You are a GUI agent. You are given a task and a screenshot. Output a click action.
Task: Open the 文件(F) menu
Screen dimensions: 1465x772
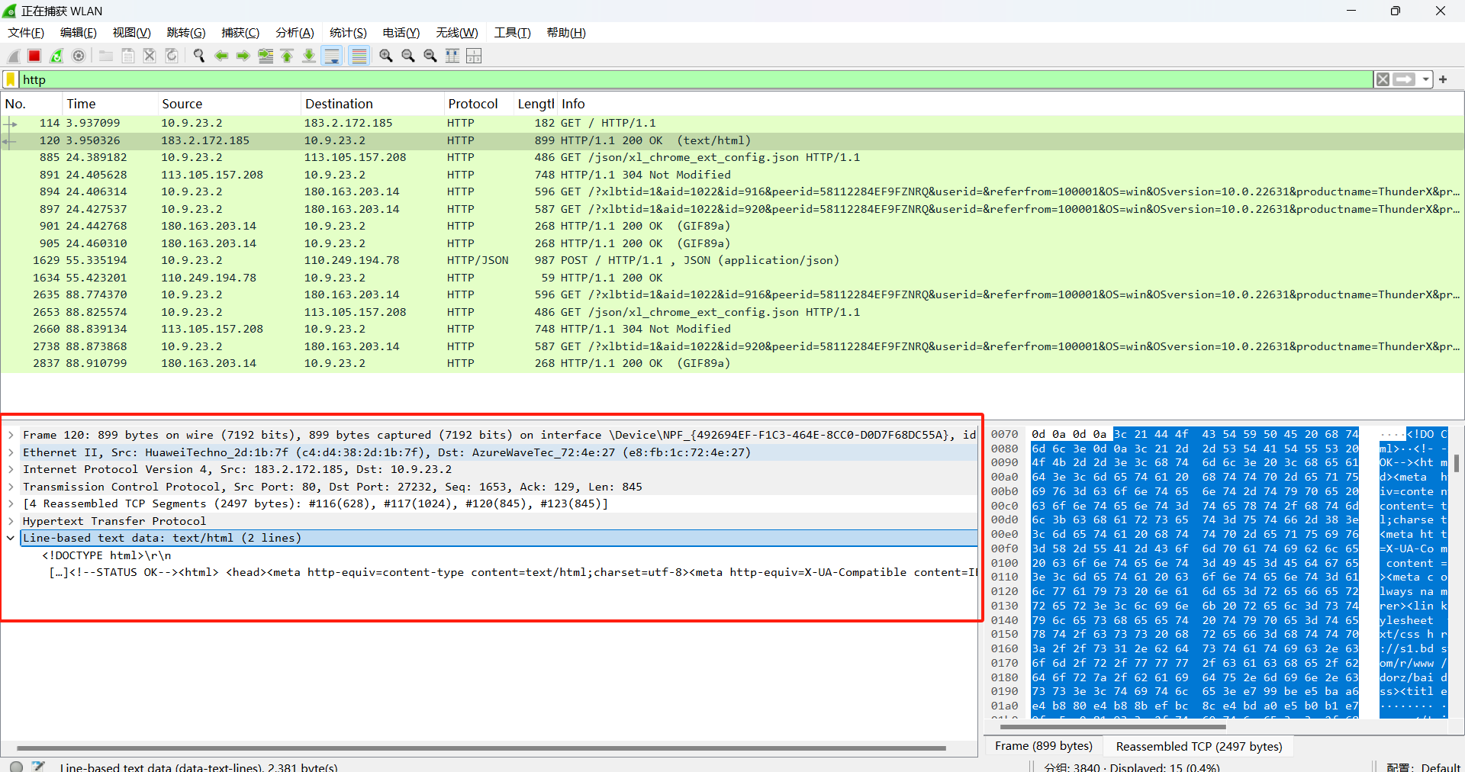[26, 33]
